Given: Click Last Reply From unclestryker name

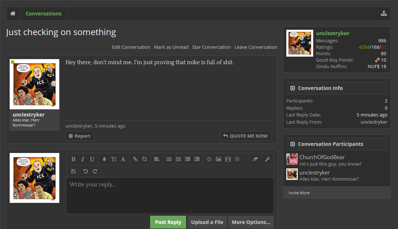Looking at the screenshot, I should click(374, 122).
